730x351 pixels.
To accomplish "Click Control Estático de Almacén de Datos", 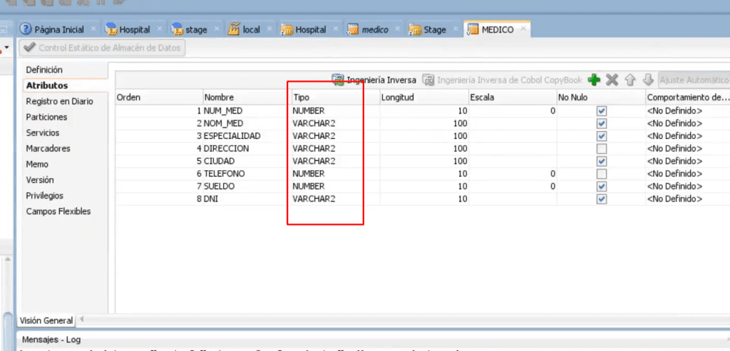I will [103, 48].
